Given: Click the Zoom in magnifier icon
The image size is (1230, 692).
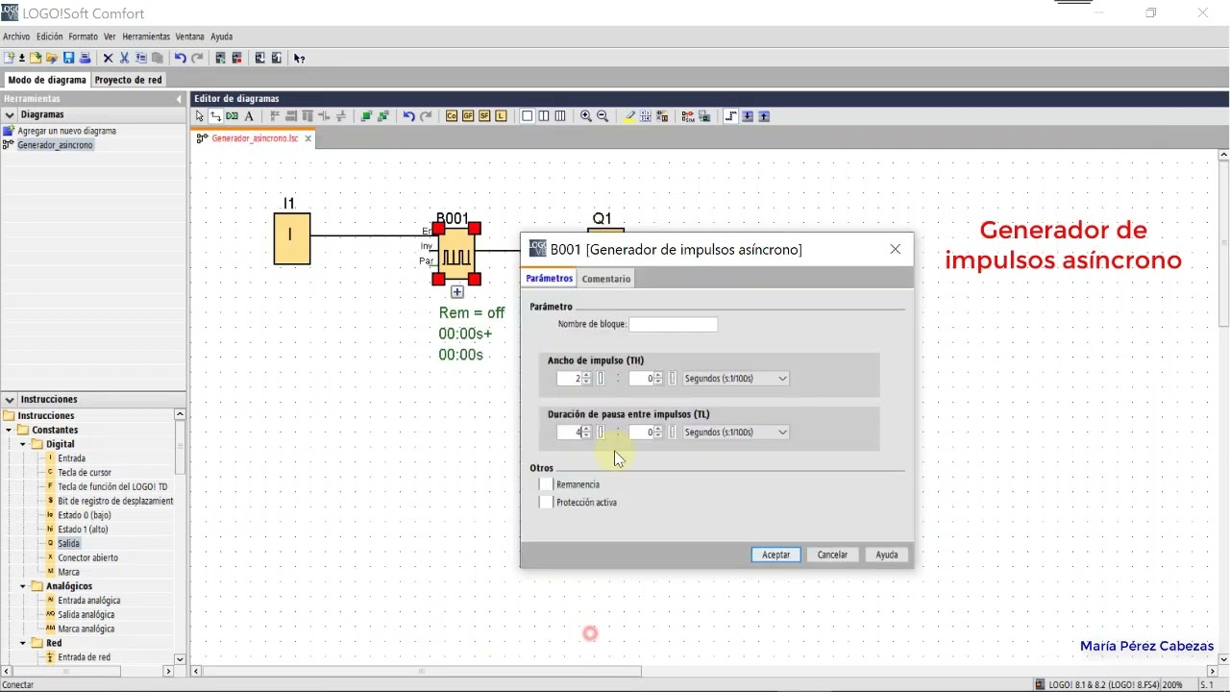Looking at the screenshot, I should (x=585, y=116).
